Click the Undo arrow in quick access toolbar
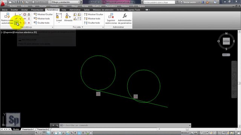 (38, 2)
